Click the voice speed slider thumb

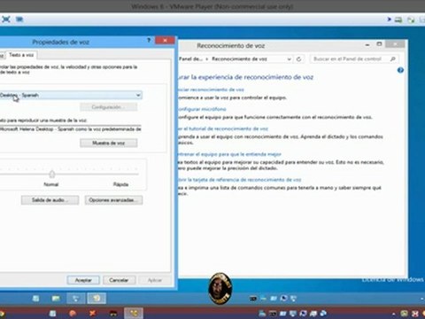[52, 174]
